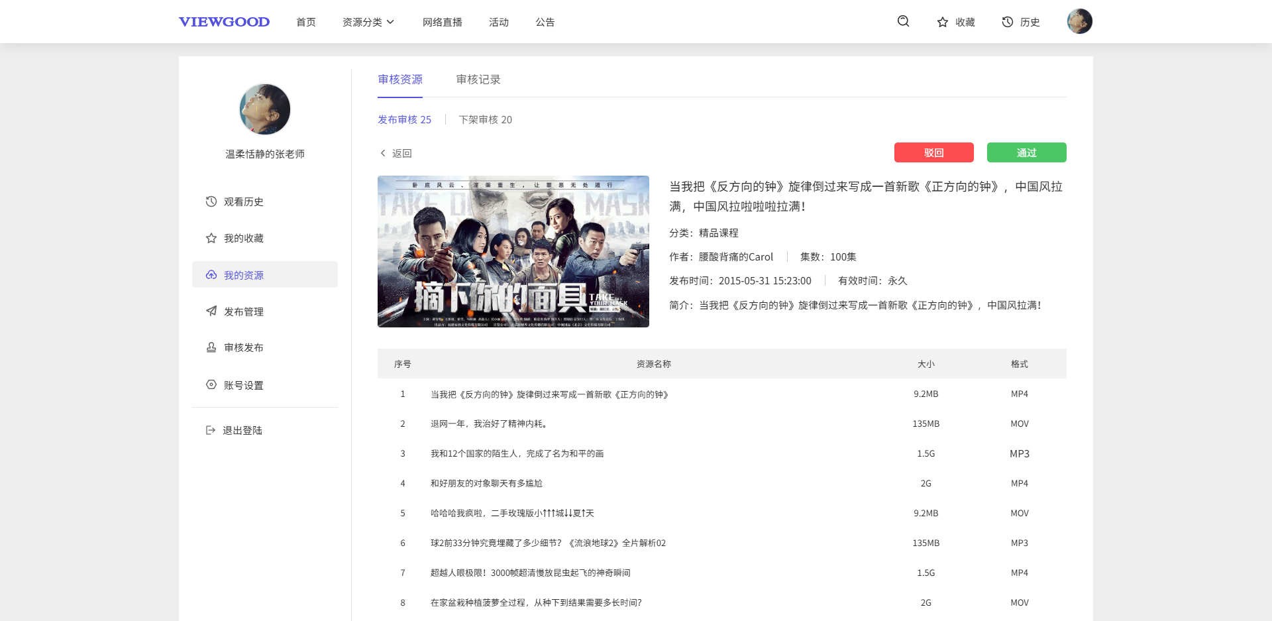This screenshot has width=1272, height=621.
Task: Click 退出登陆 text in the sidebar
Action: (x=242, y=430)
